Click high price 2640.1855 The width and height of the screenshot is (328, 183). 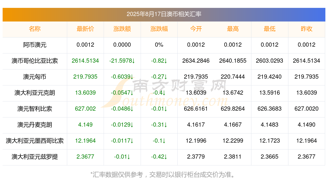pyautogui.click(x=233, y=61)
